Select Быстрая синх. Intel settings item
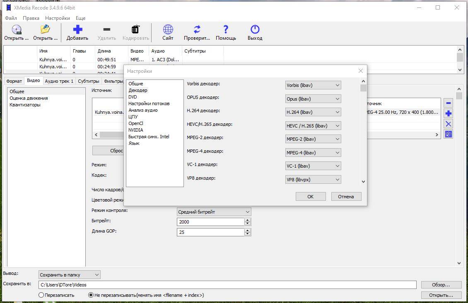The width and height of the screenshot is (468, 303). [149, 137]
